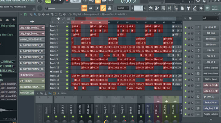Viewport: 221px width, 123px height.
Task: Mute Insert 12 playlist track light
Action: click(67, 72)
